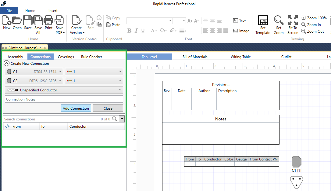Click the C1 connector symbol on canvas

point(296,161)
